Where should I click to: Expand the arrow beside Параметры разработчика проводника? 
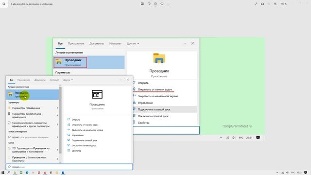pyautogui.click(x=57, y=116)
